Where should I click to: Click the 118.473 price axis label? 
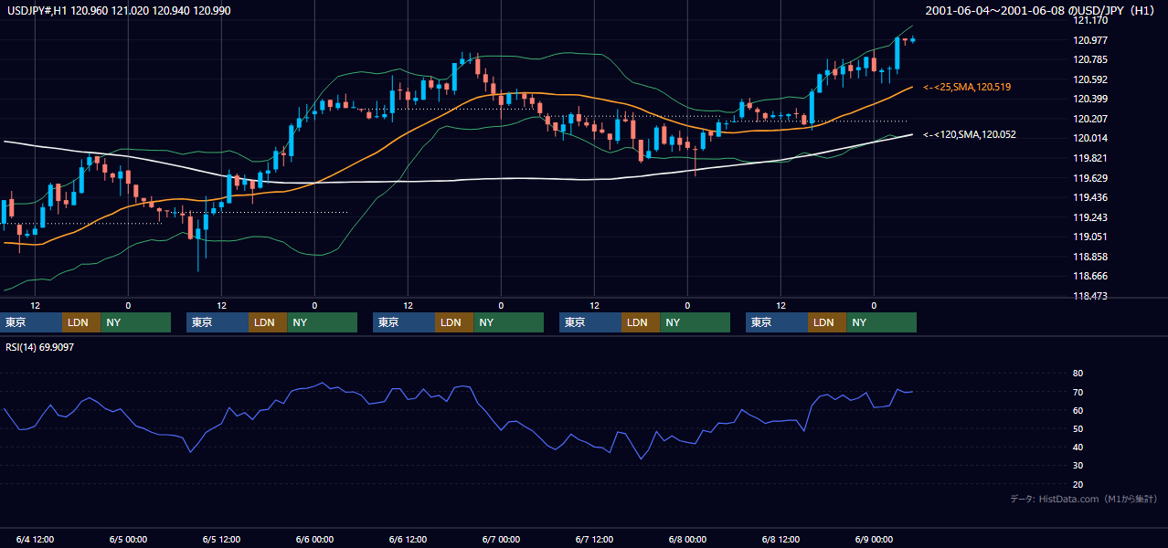coord(1091,296)
